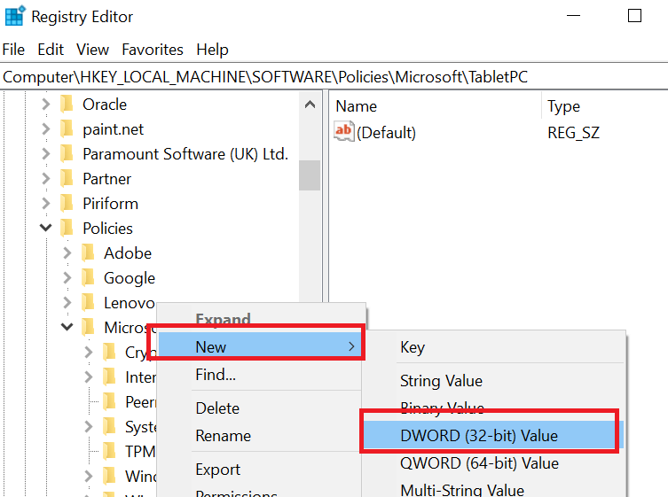
Task: Create a new DWORD (32-bit) Value
Action: tap(493, 436)
